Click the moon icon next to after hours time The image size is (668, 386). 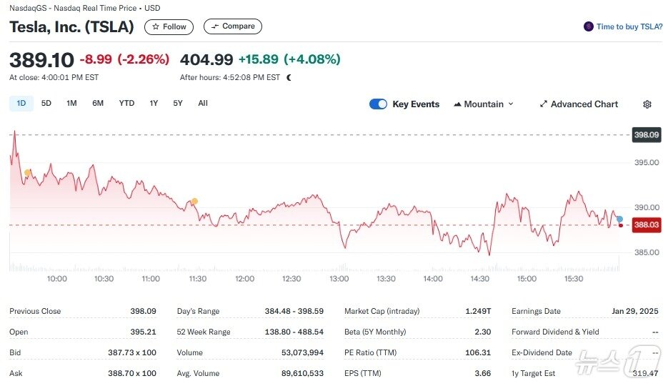tap(289, 77)
